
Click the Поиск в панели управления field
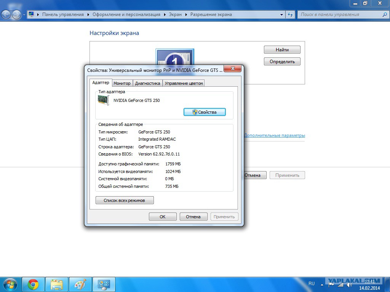tap(343, 14)
